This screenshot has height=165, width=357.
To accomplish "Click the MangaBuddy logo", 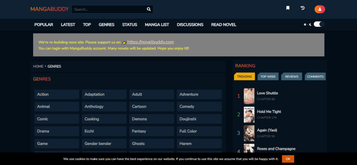I will 50,9.
